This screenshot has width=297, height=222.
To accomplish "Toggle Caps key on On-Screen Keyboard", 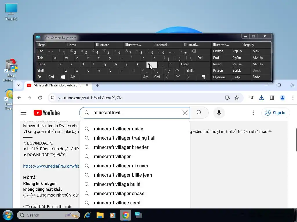I will [x=46, y=64].
